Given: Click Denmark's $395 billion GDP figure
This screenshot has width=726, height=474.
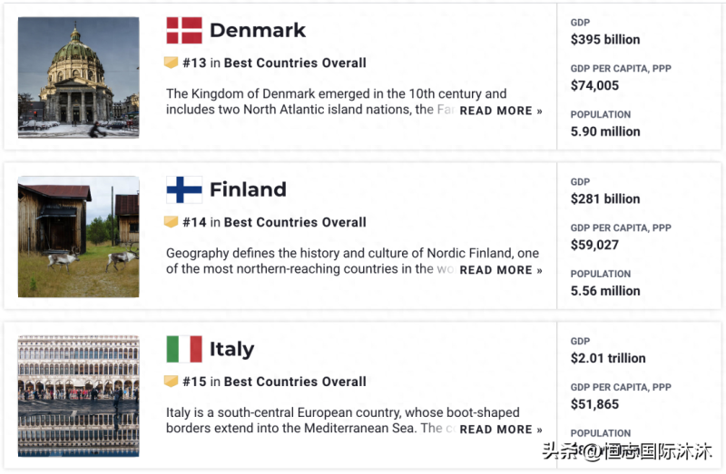Looking at the screenshot, I should (x=605, y=40).
